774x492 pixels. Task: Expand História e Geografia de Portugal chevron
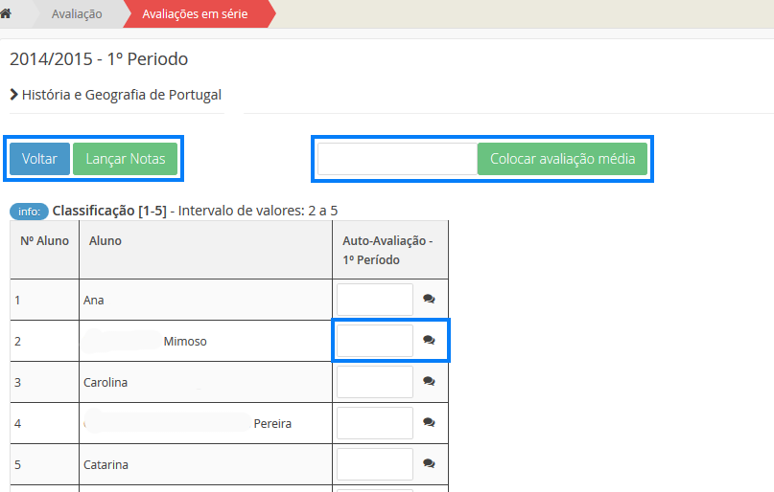pos(14,95)
